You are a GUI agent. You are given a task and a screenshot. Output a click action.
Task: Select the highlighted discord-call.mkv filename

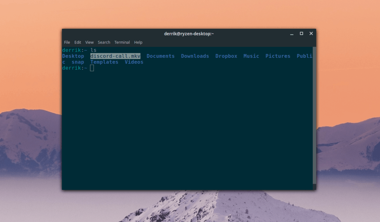[115, 56]
